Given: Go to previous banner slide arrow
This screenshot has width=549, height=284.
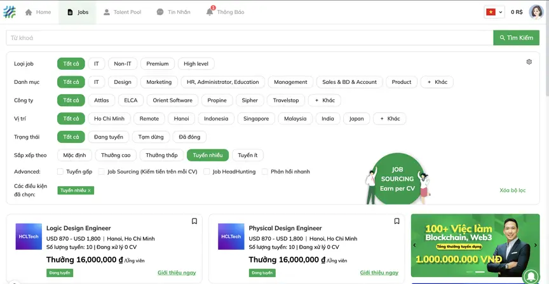Looking at the screenshot, I should pos(414,245).
